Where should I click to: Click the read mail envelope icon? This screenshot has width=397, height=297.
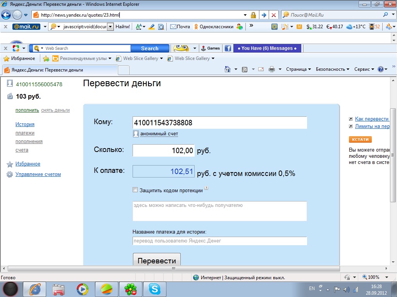[261, 69]
